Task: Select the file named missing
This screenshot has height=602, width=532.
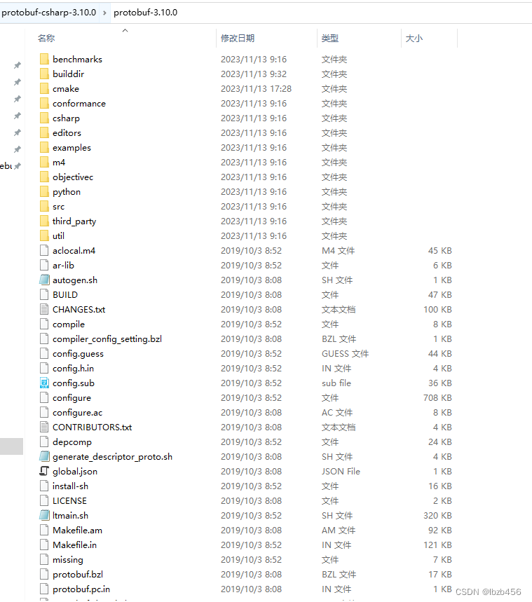Action: point(67,560)
